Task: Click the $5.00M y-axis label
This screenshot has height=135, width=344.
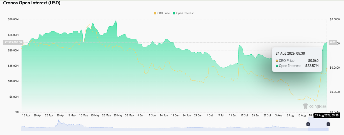Action: pos(14,97)
